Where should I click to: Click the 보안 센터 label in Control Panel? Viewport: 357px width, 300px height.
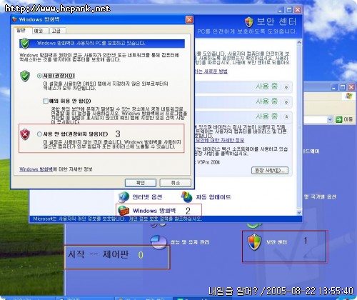(x=276, y=242)
